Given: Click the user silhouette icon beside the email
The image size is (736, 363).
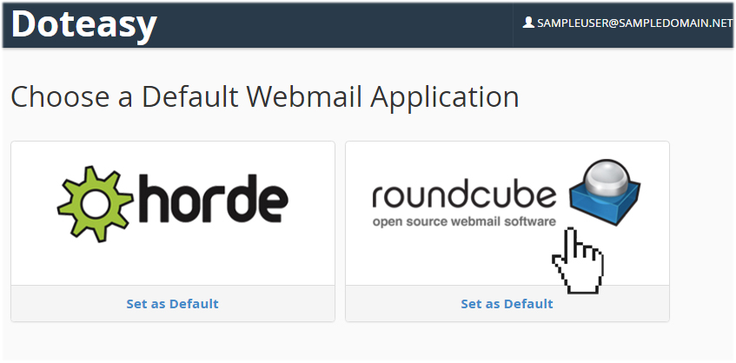Looking at the screenshot, I should pyautogui.click(x=528, y=22).
